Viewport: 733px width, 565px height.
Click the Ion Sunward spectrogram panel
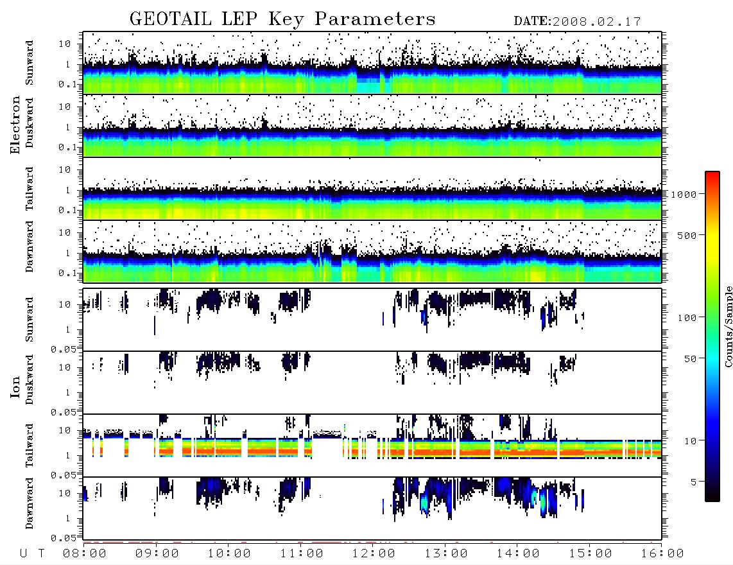pyautogui.click(x=372, y=320)
